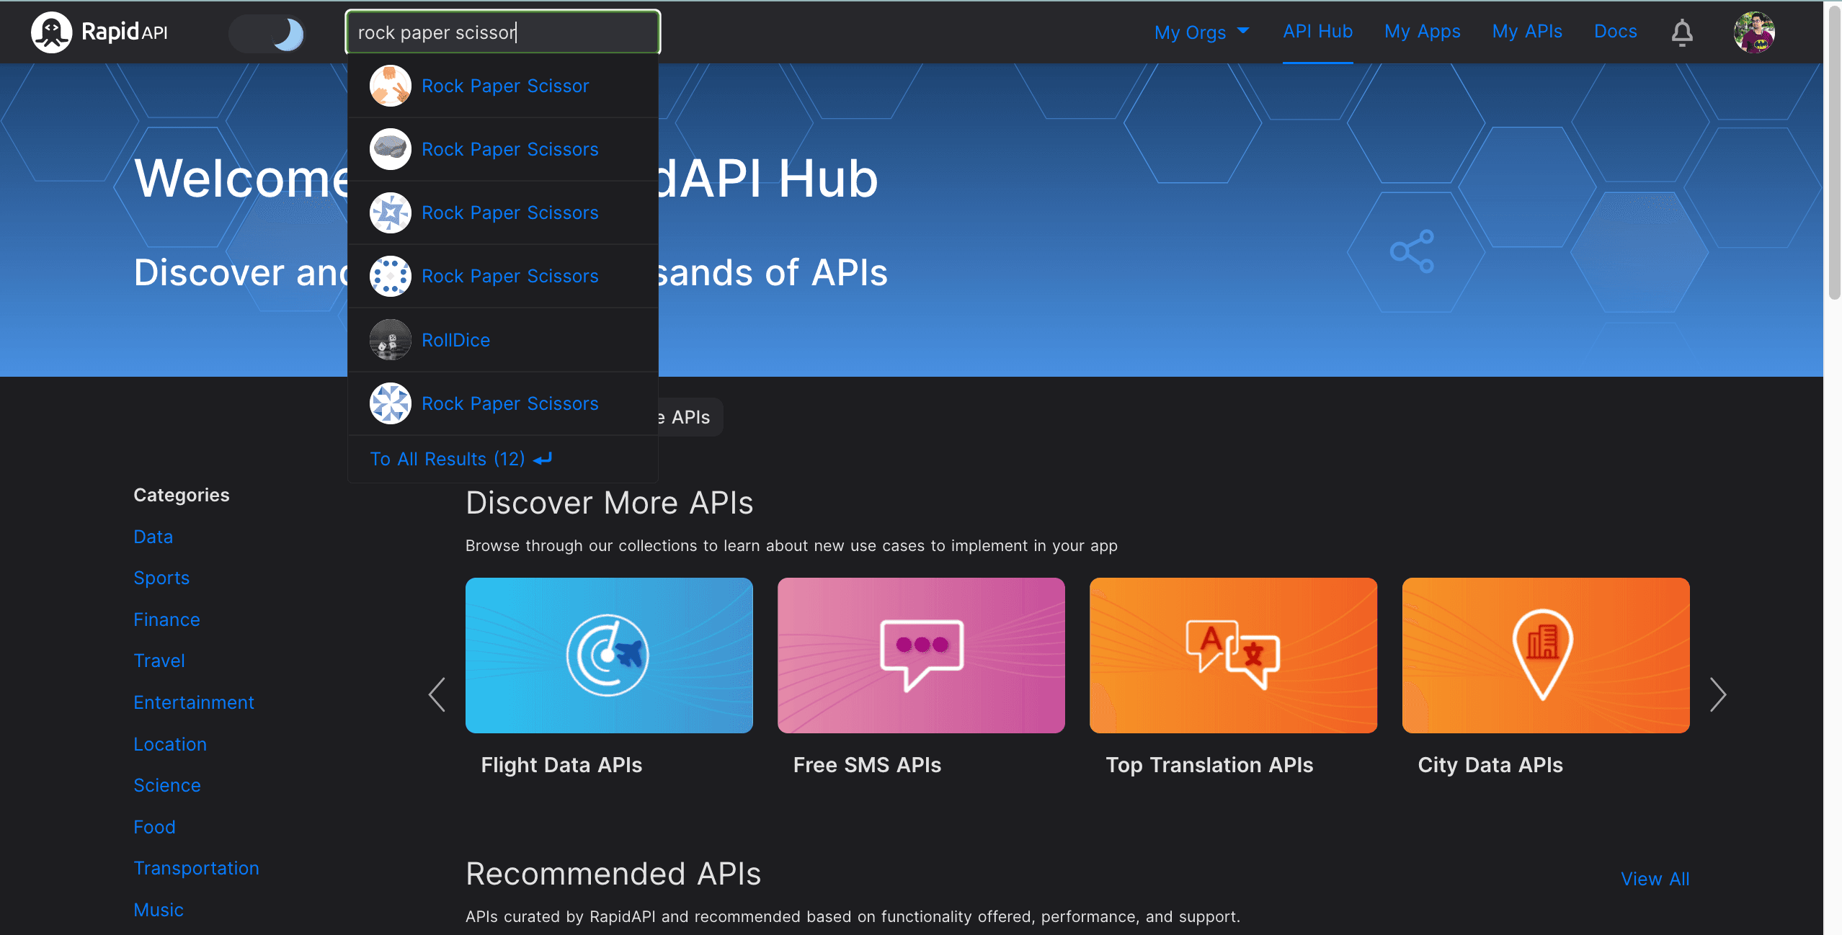Open the Food category
Viewport: 1842px width, 935px height.
(154, 827)
